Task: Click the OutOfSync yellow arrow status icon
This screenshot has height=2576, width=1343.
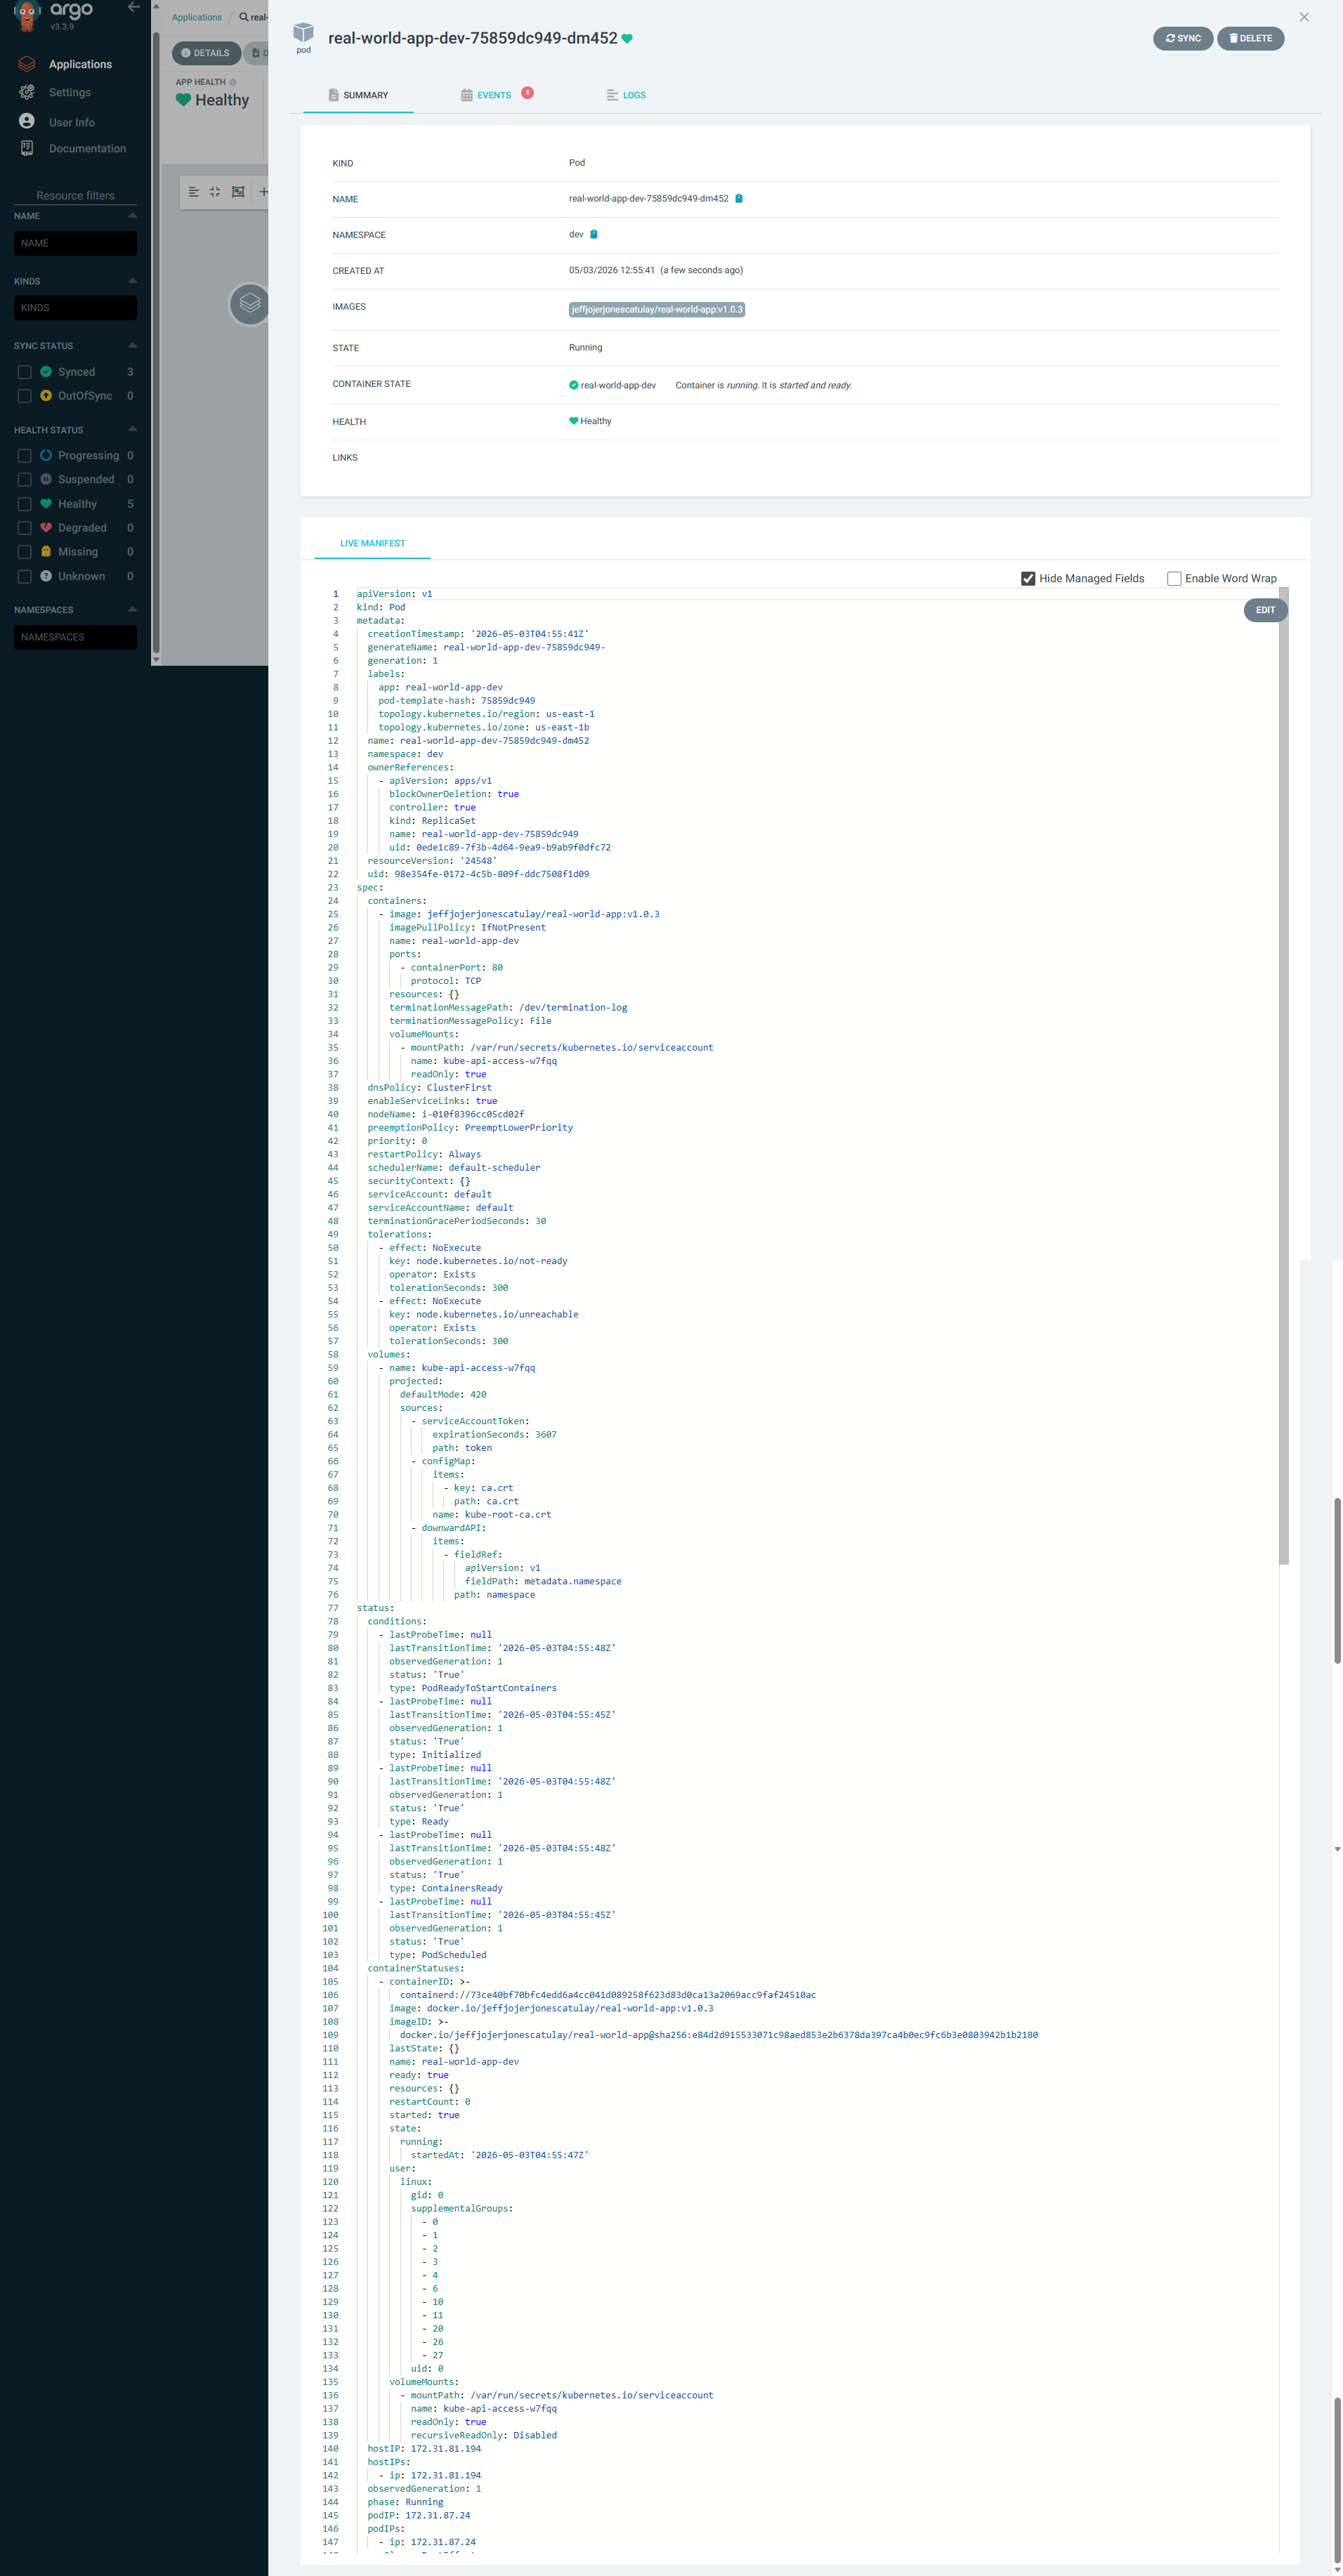Action: 46,395
